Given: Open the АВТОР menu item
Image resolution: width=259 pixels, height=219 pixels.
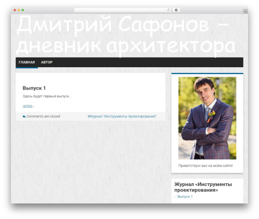Looking at the screenshot, I should click(x=47, y=62).
